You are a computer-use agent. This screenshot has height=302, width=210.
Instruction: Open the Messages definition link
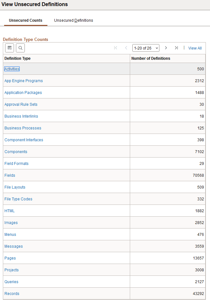13,246
